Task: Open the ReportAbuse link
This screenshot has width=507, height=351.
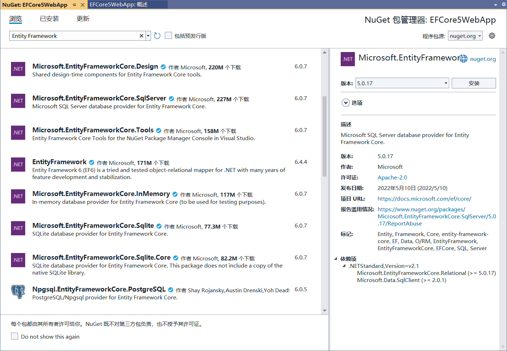Action: pyautogui.click(x=437, y=216)
